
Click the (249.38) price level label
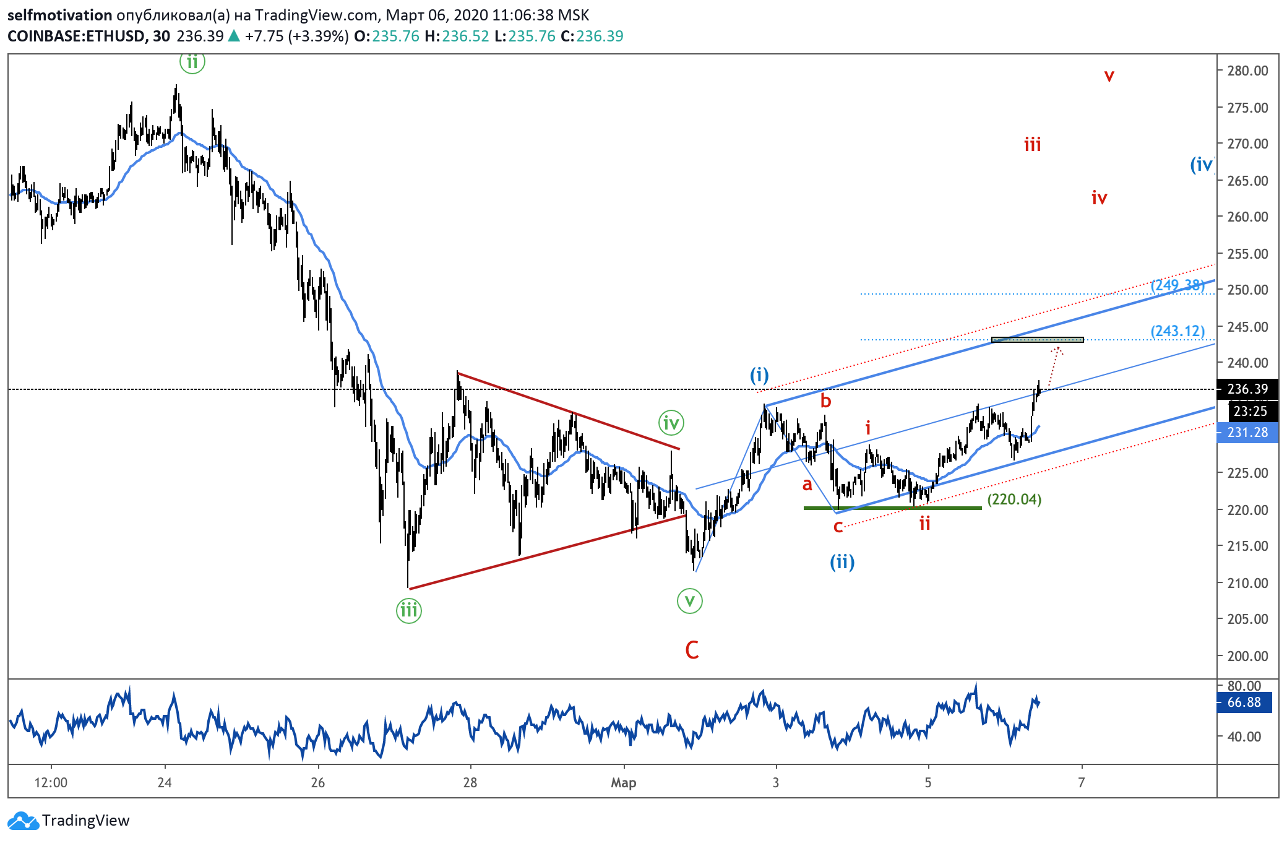[1177, 285]
